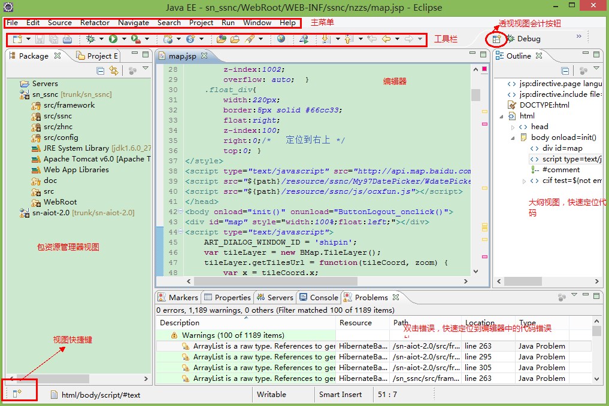Click the Search flashlight toolbar icon
Image resolution: width=609 pixels, height=406 pixels.
click(x=250, y=39)
